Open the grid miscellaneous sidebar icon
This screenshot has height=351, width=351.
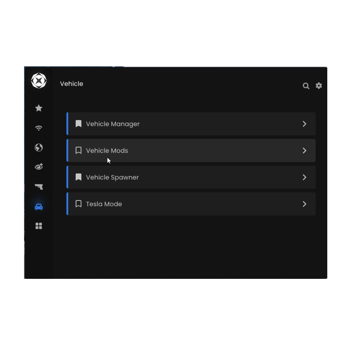(39, 226)
